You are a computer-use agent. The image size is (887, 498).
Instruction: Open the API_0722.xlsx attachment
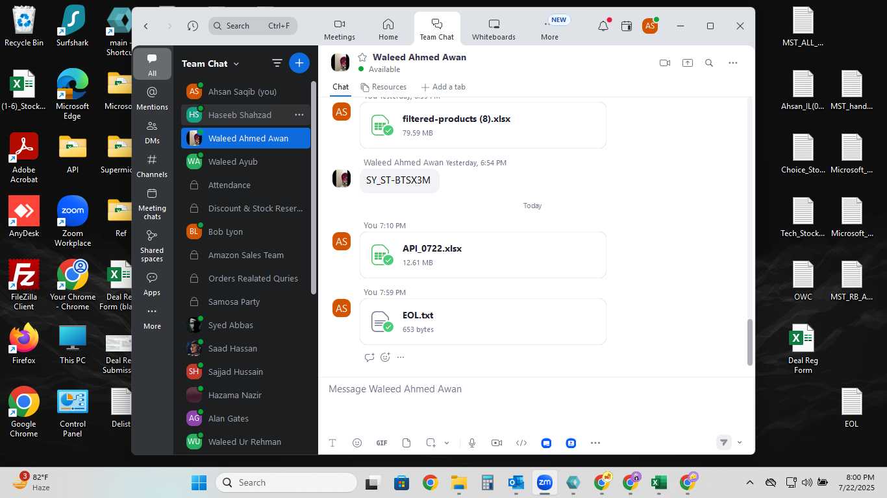483,255
